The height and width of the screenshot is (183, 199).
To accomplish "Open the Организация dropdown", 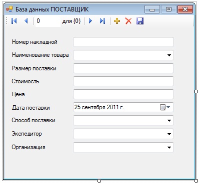I will [169, 147].
